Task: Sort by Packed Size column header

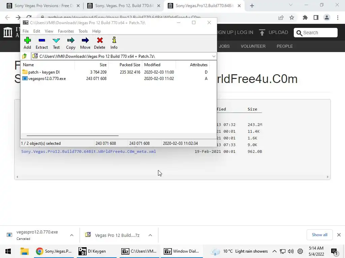Action: click(x=125, y=65)
